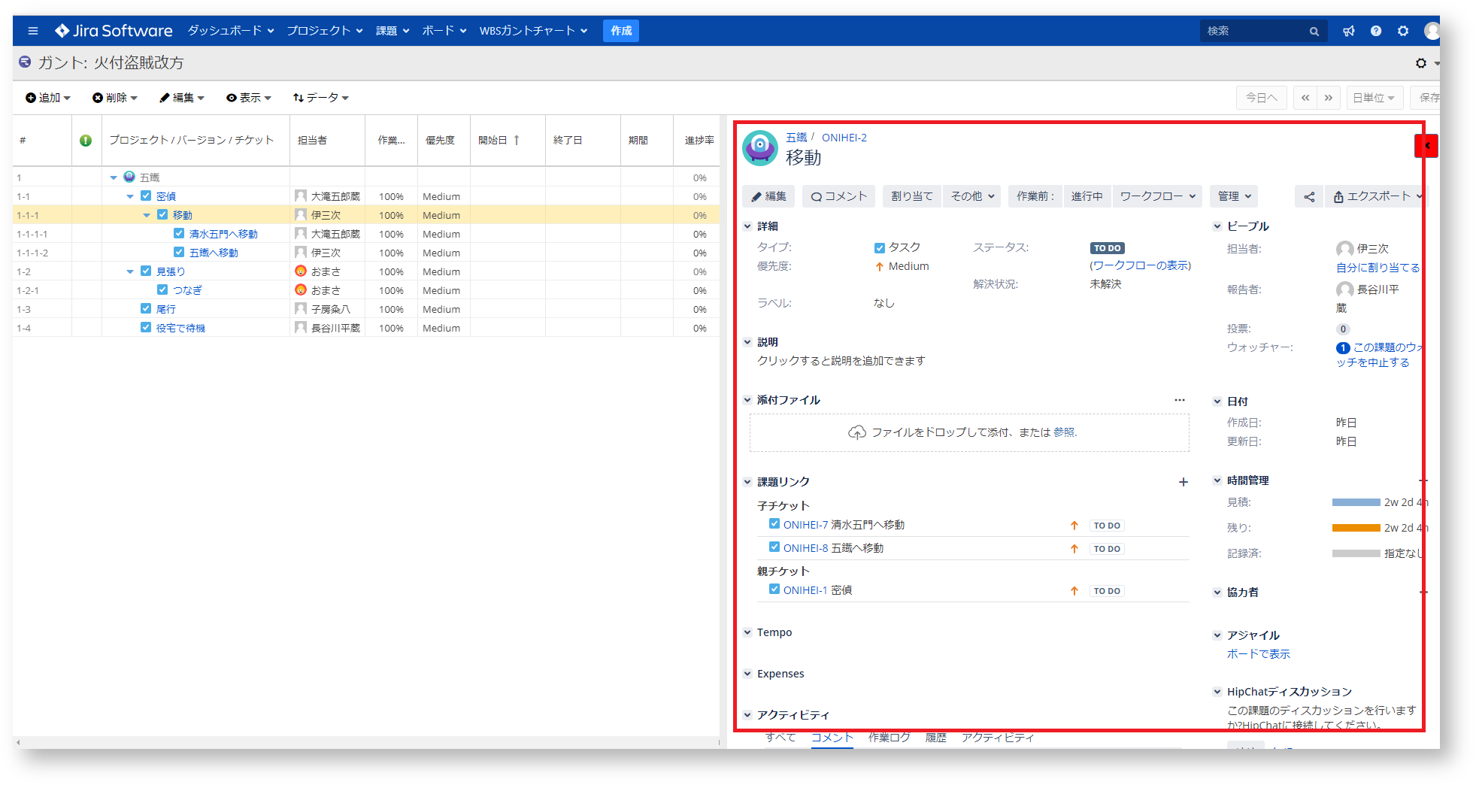Go to next period with double right arrow
This screenshot has width=1476, height=785.
(1329, 98)
